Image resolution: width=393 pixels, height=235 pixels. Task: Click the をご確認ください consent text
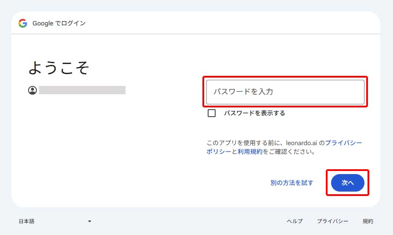[289, 152]
